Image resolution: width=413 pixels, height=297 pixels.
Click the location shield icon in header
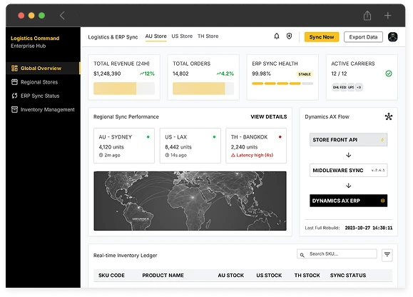pos(289,36)
